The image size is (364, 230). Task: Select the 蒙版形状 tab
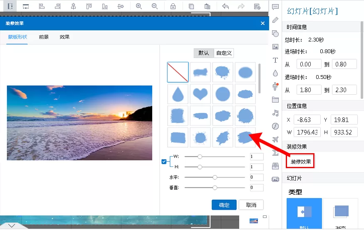17,37
